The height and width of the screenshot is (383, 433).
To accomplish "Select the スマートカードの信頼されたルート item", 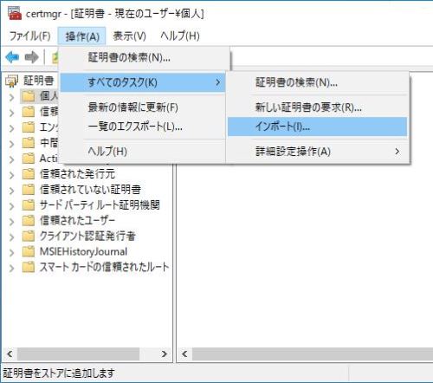I will (x=104, y=267).
